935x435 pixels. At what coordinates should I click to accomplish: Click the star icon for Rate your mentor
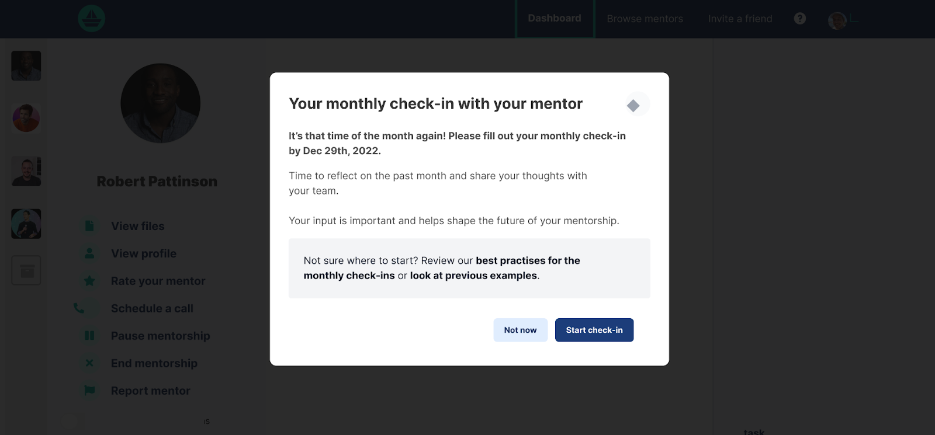click(89, 281)
